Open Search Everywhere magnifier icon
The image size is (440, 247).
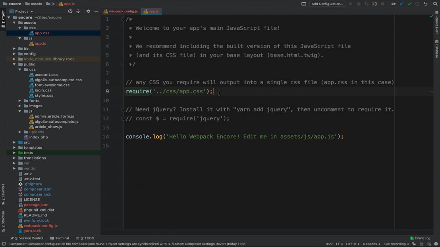coord(435,4)
